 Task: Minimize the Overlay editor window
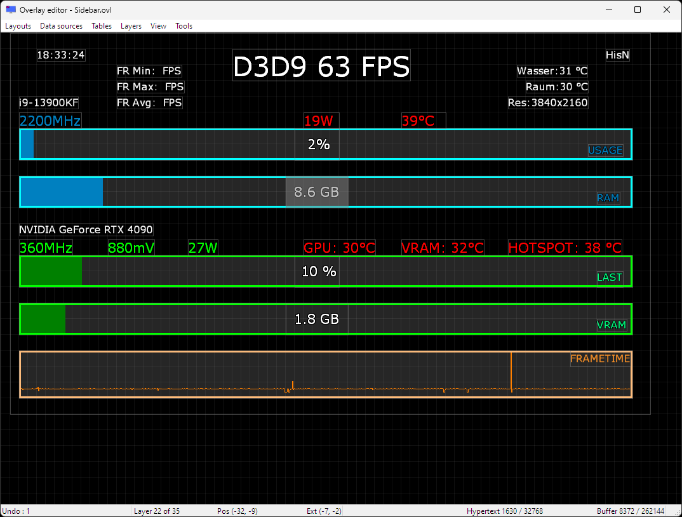tap(609, 10)
